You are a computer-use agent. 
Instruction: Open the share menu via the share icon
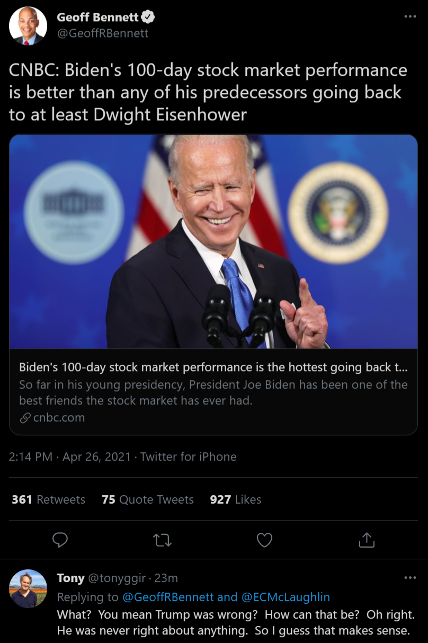[x=366, y=540]
